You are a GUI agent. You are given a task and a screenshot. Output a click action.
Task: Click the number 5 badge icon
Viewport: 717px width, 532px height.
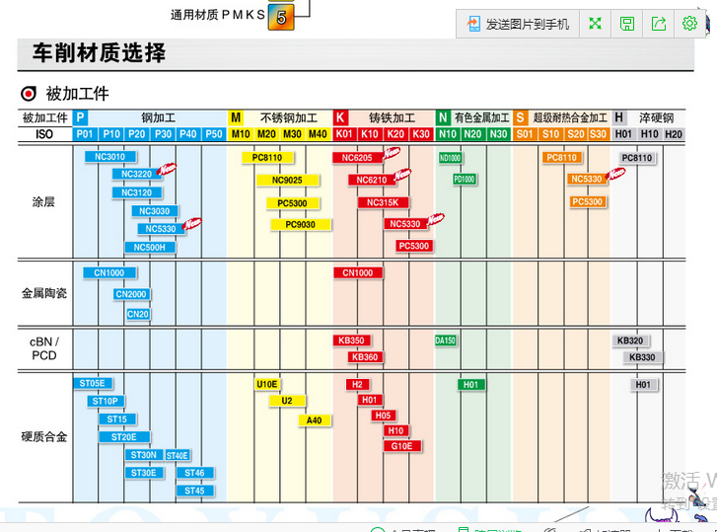[x=281, y=17]
